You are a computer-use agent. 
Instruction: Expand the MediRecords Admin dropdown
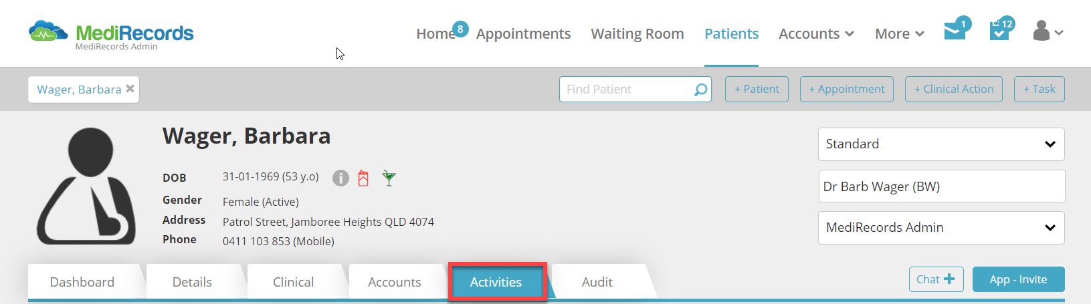click(941, 228)
